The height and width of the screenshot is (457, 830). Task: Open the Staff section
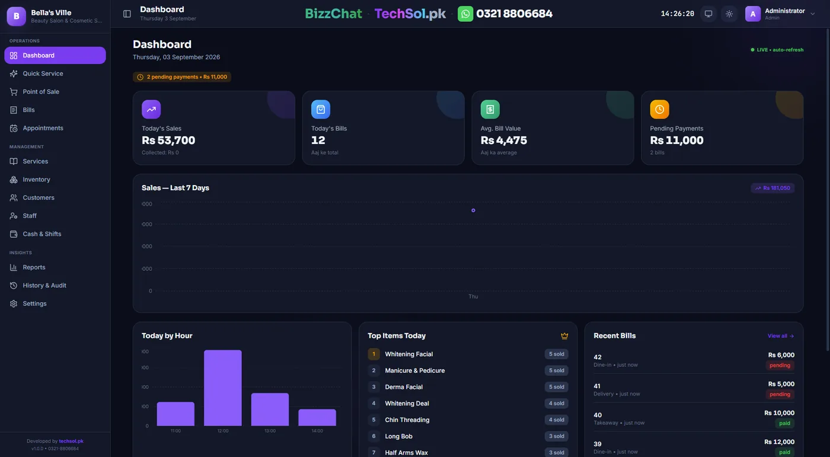coord(55,216)
